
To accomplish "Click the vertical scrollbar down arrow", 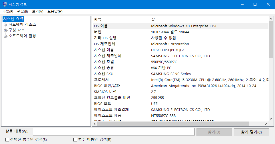I will pyautogui.click(x=271, y=119).
